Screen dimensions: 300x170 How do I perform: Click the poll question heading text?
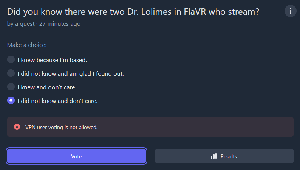[133, 12]
